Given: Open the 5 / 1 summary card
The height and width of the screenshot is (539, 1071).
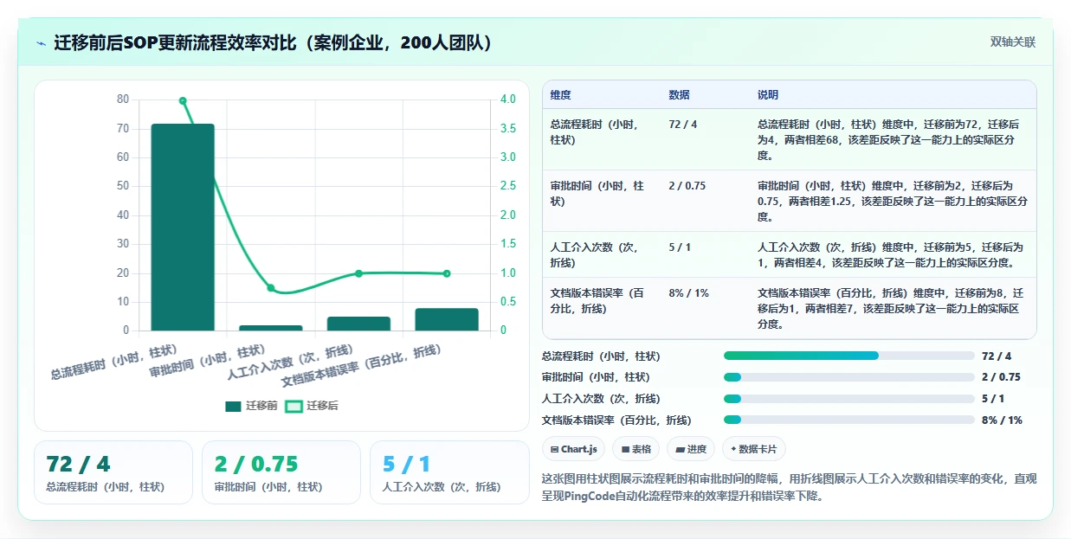Looking at the screenshot, I should [449, 472].
